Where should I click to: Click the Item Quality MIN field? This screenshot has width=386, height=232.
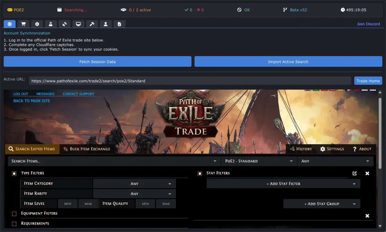145,204
